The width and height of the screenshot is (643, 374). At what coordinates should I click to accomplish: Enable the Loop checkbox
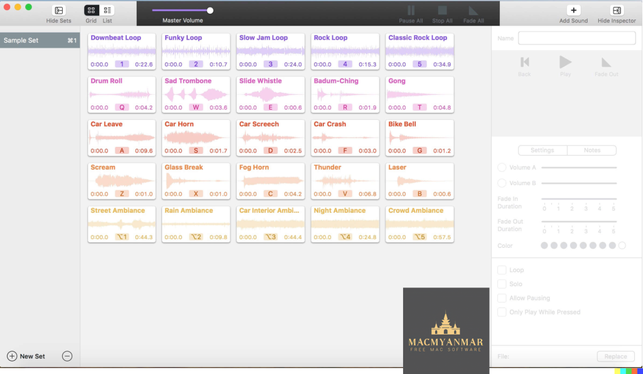click(502, 270)
